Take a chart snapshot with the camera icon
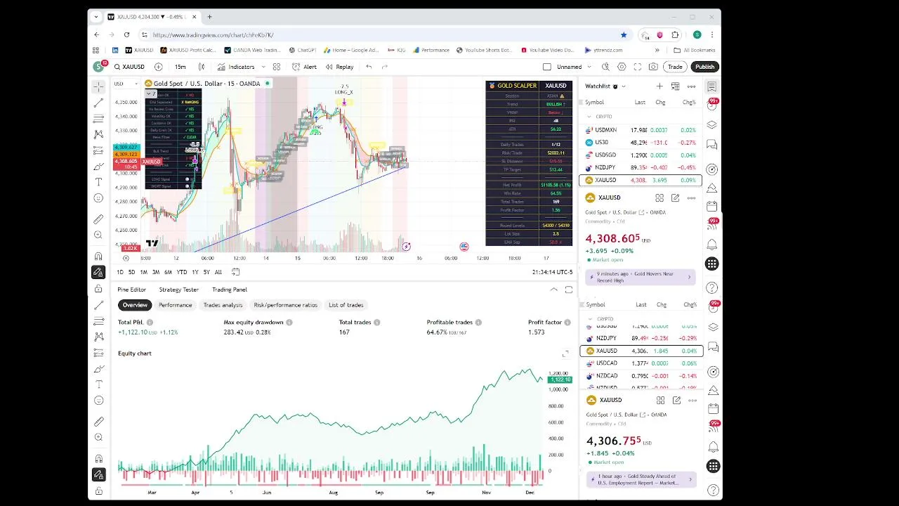Image resolution: width=899 pixels, height=506 pixels. (653, 67)
